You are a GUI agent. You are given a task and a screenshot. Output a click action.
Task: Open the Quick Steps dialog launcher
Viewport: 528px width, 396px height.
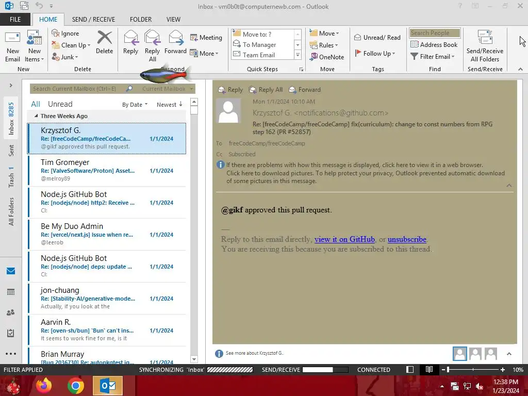pos(301,70)
